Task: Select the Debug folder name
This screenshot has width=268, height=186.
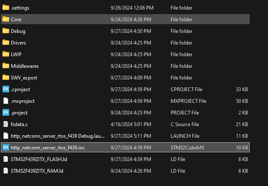Action: [x=18, y=31]
